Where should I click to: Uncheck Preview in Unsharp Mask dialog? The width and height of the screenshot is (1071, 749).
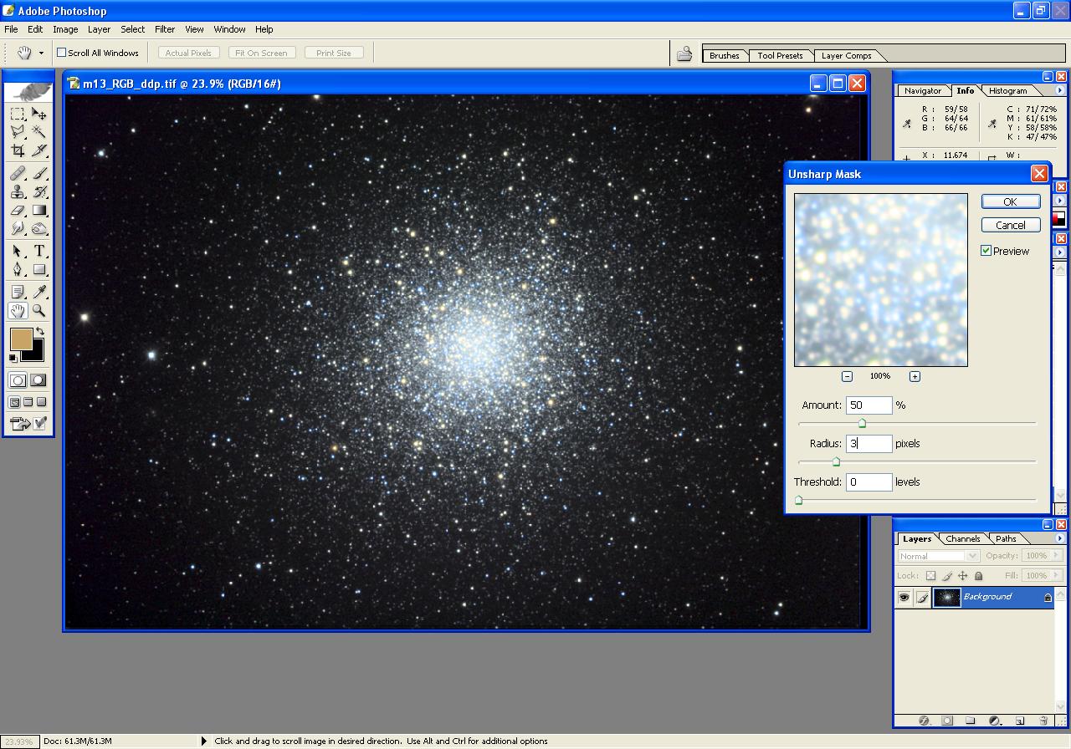click(986, 251)
